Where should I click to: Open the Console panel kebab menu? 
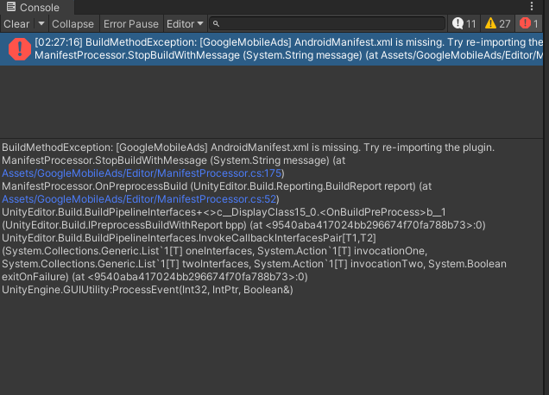tap(532, 6)
